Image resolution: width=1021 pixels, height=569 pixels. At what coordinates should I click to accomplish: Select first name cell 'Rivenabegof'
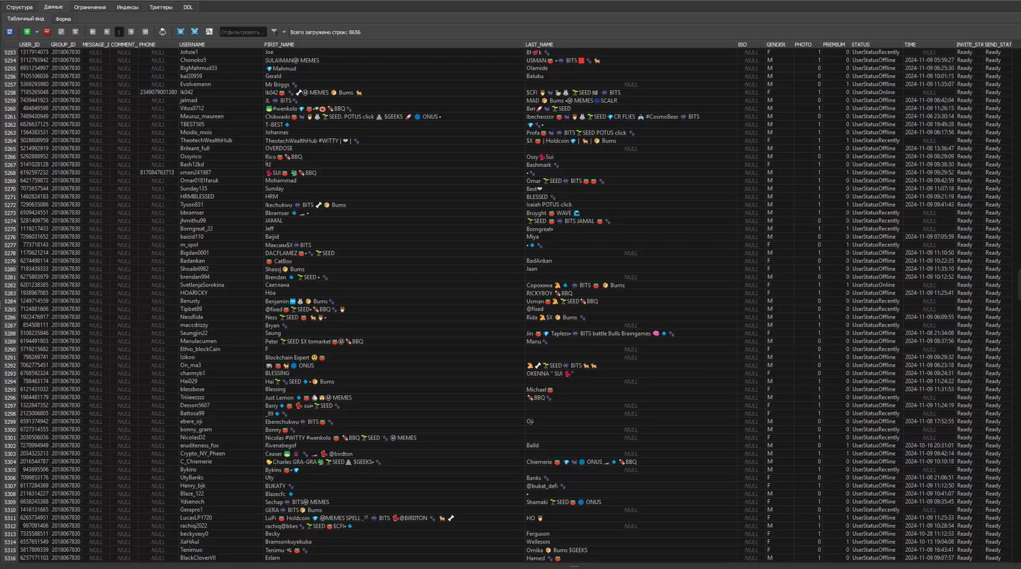pos(394,446)
